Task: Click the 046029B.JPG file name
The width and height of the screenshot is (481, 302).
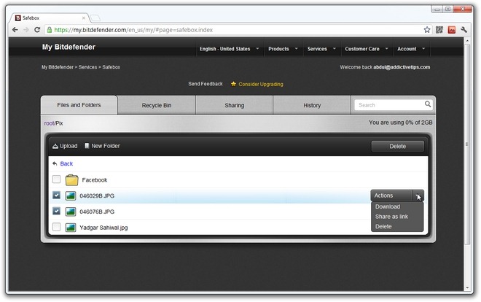Action: point(97,195)
